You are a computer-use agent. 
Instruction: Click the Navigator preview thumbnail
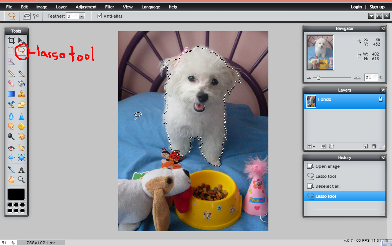(x=320, y=52)
